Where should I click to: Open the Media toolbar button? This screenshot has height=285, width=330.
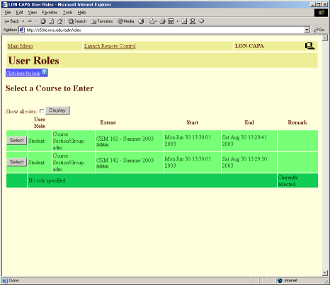(x=126, y=21)
